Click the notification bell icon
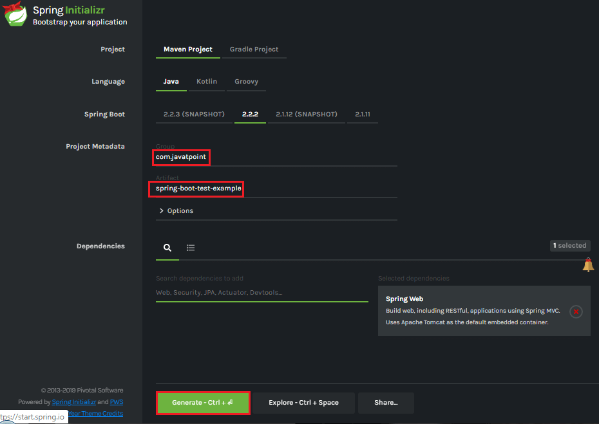The width and height of the screenshot is (599, 424). point(587,264)
